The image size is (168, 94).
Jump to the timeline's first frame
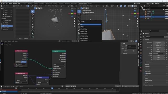point(66,86)
